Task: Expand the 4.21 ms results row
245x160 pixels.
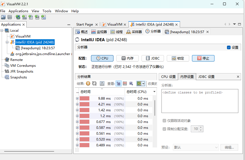Action: [x=77, y=104]
